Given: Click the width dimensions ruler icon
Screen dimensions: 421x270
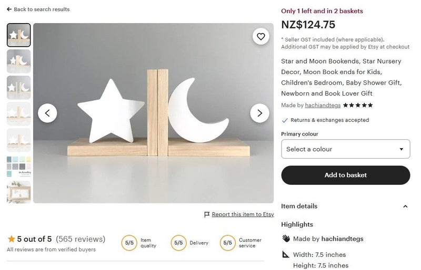Looking at the screenshot, I should 286,255.
